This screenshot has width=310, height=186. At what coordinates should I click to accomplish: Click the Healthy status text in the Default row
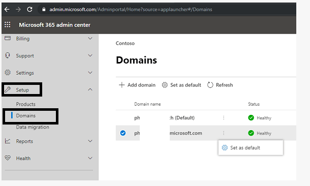point(264,118)
